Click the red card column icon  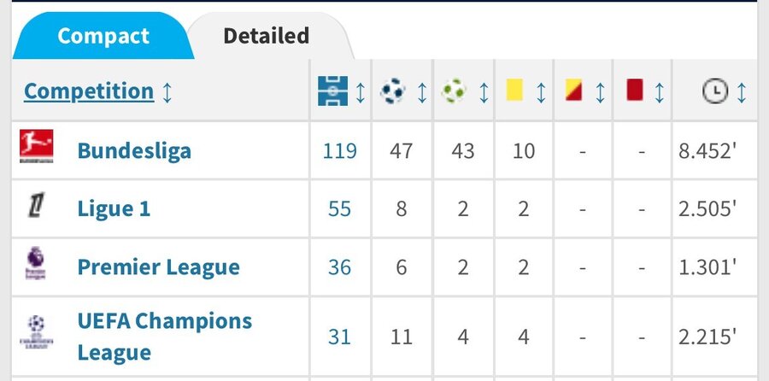635,91
